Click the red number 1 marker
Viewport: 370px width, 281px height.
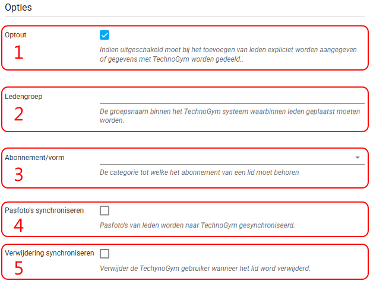coord(18,53)
